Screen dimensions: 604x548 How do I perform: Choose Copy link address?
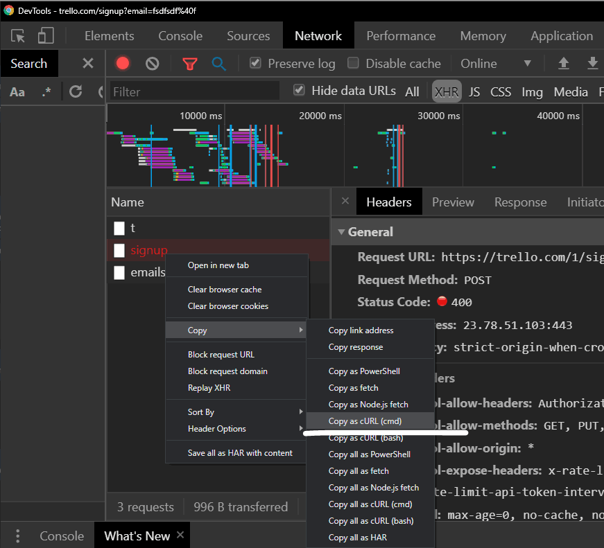click(x=370, y=330)
